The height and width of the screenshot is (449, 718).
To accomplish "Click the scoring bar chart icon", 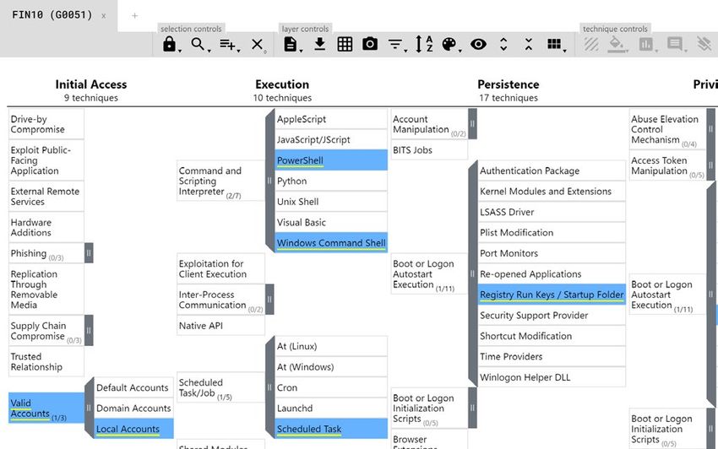I will pyautogui.click(x=645, y=45).
